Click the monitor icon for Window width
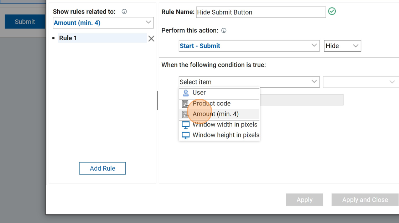Image resolution: width=399 pixels, height=223 pixels. pyautogui.click(x=186, y=125)
